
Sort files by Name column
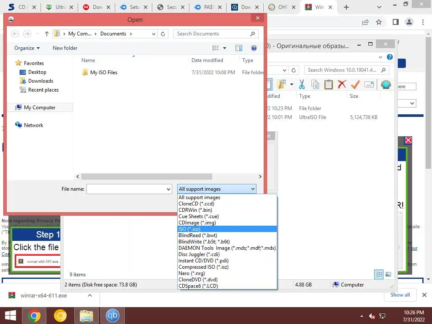tap(88, 60)
